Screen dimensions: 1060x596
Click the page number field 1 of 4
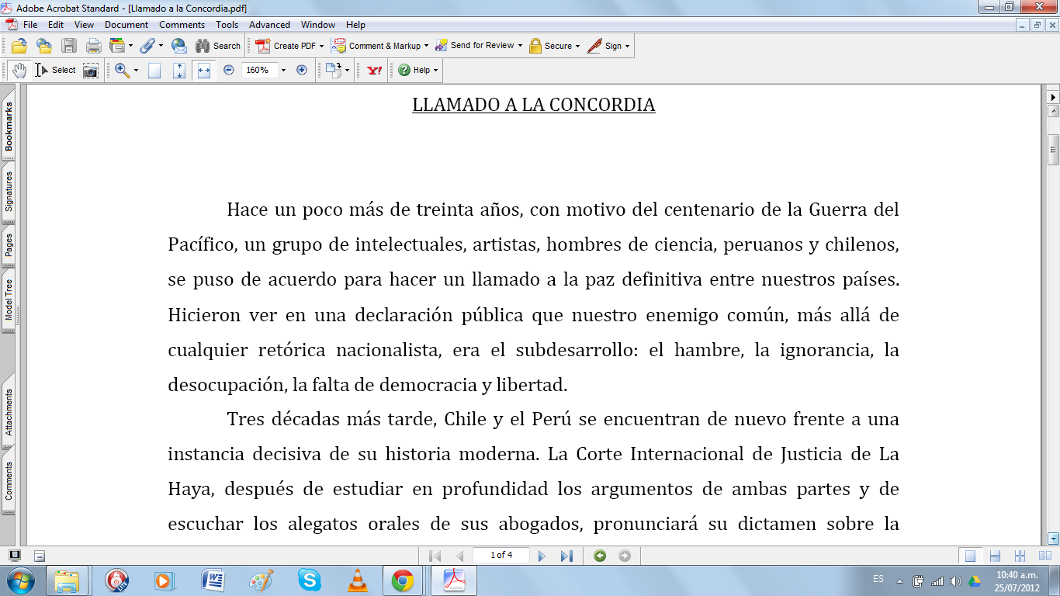[x=501, y=556]
